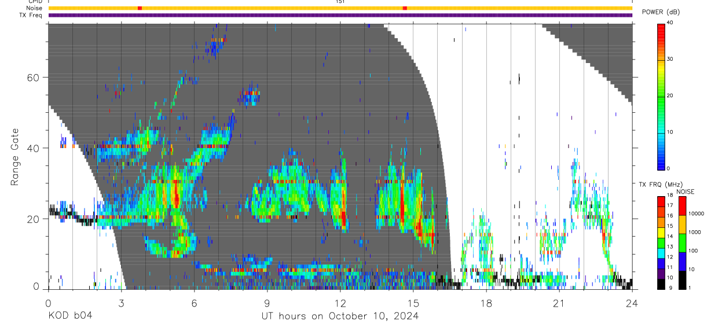711x328 pixels.
Task: Click the green segment of the NOISE colorbar
Action: point(683,243)
